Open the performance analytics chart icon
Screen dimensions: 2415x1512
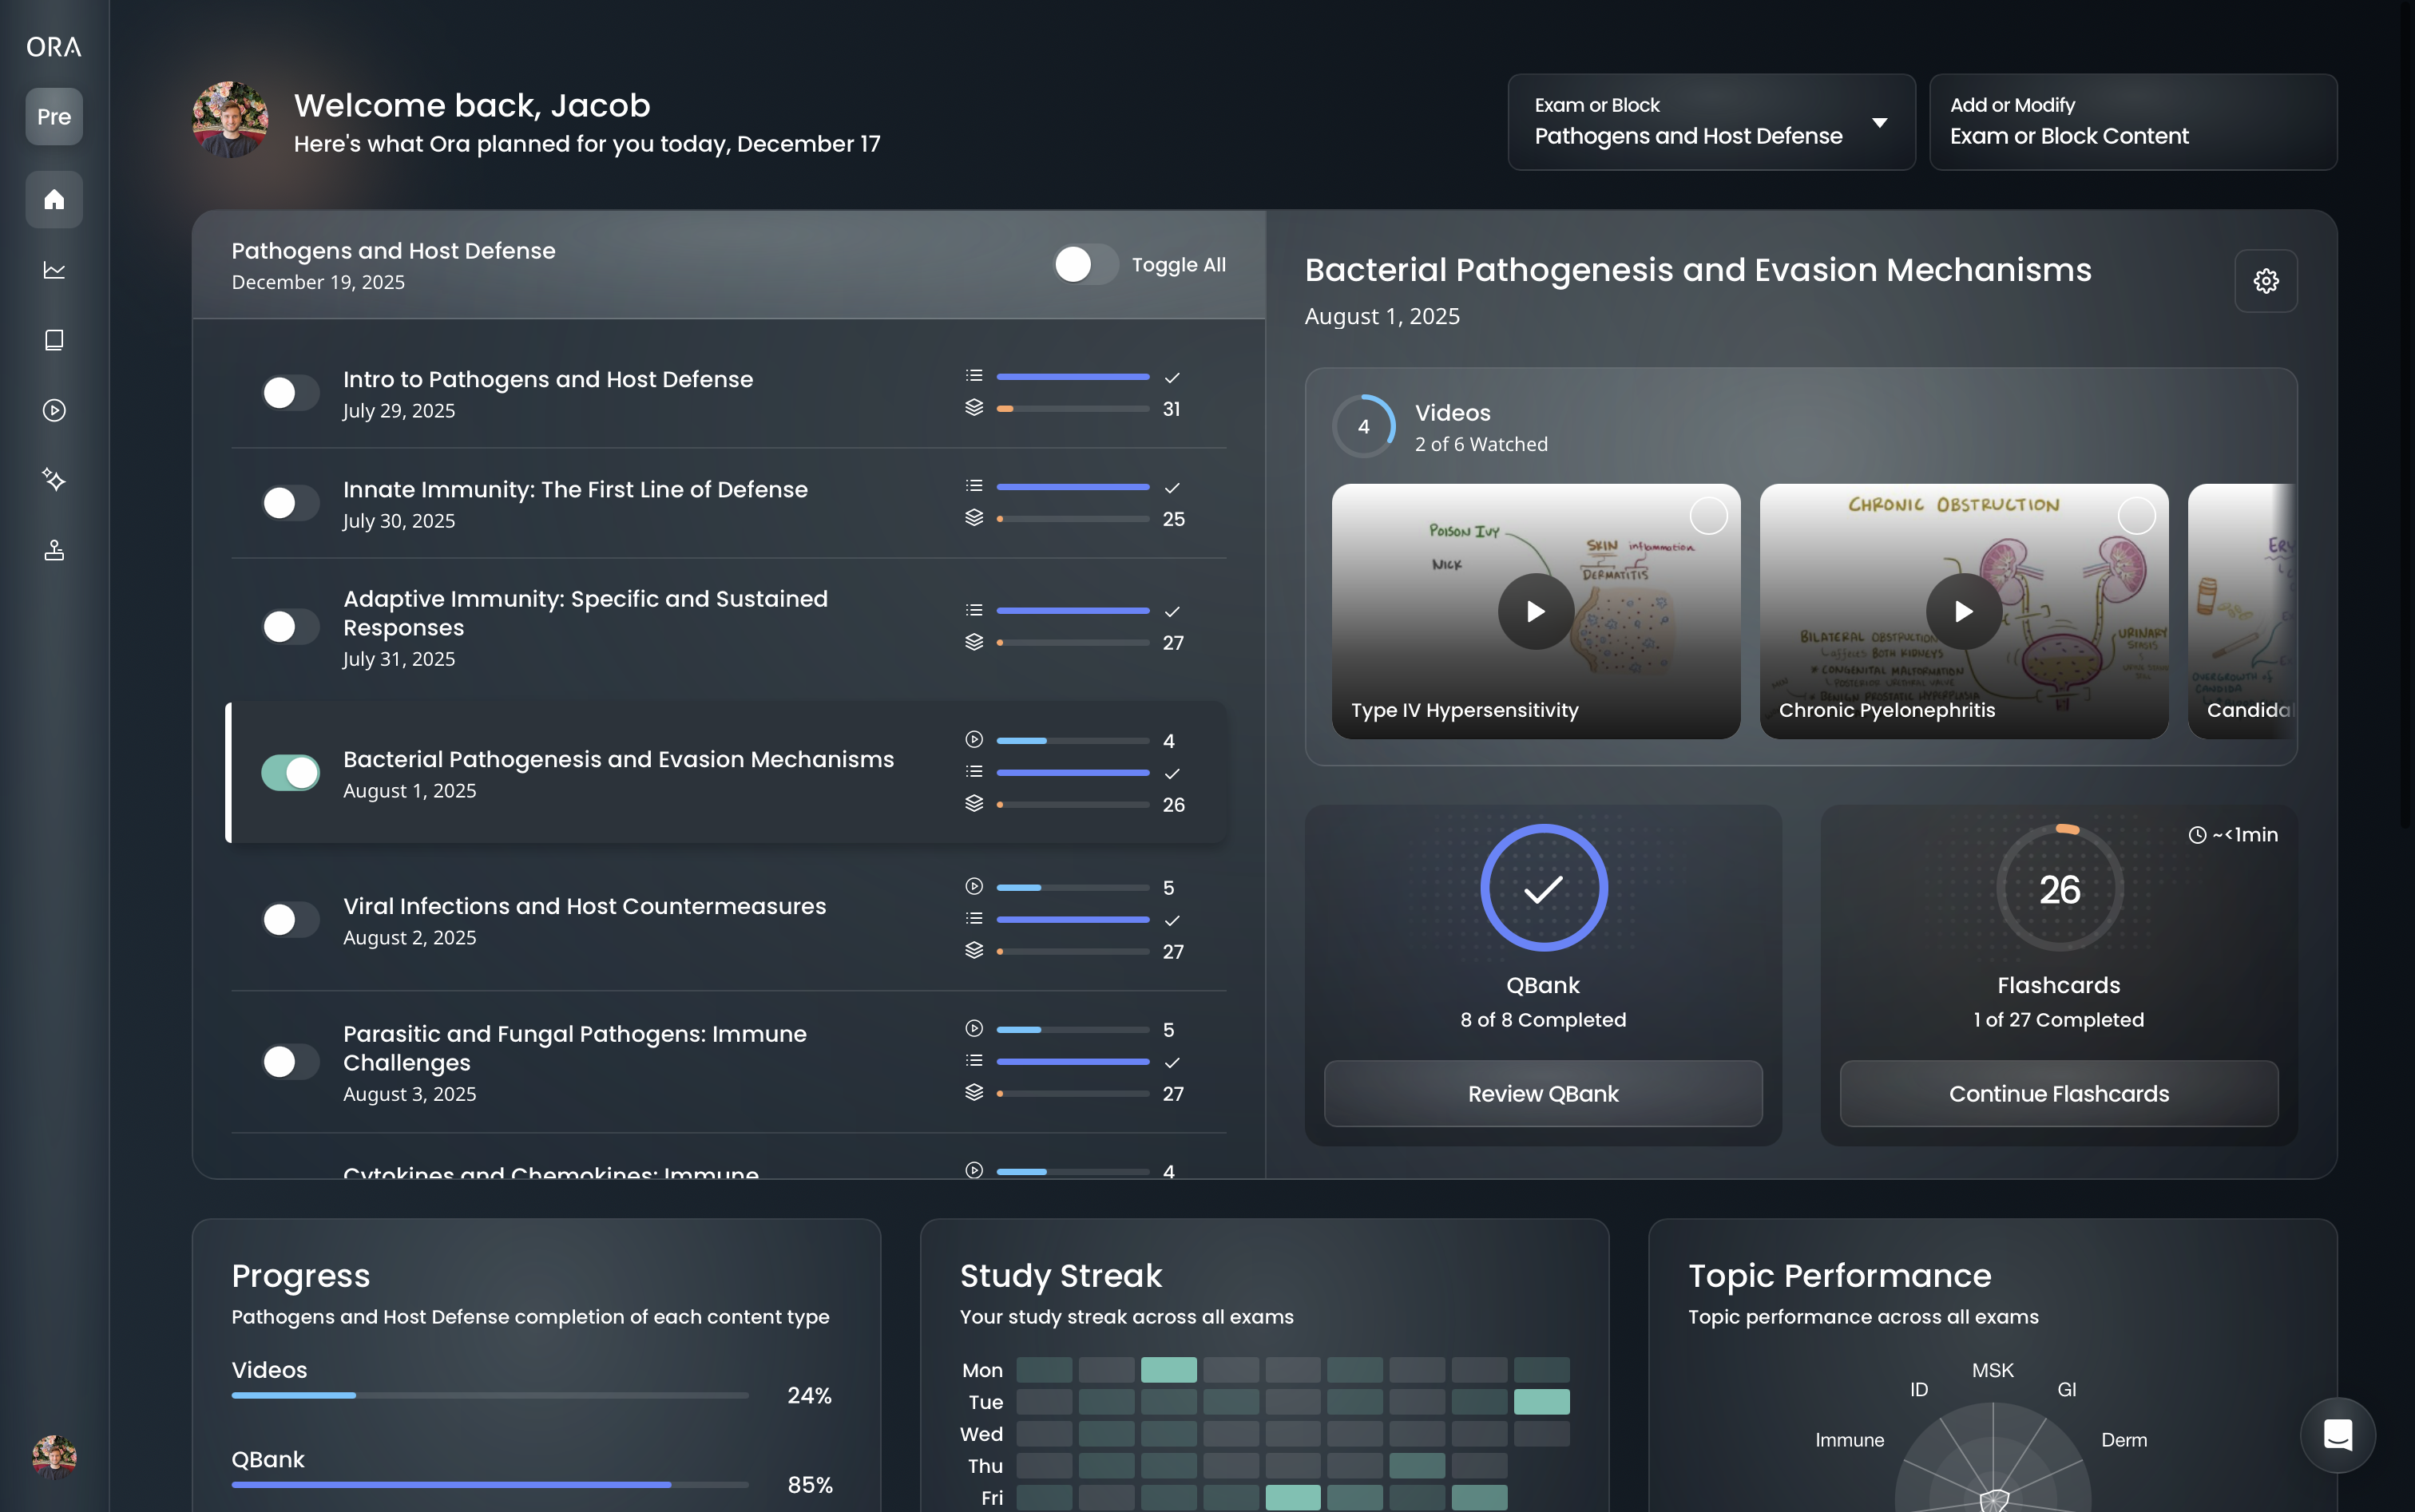[53, 269]
